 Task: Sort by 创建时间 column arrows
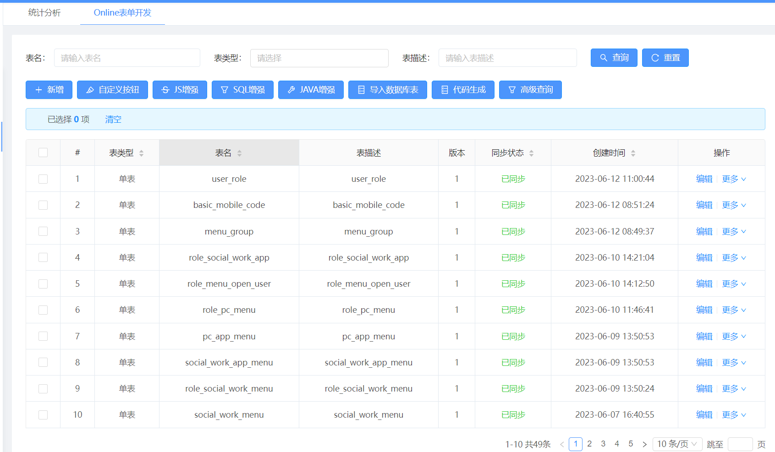(x=633, y=153)
